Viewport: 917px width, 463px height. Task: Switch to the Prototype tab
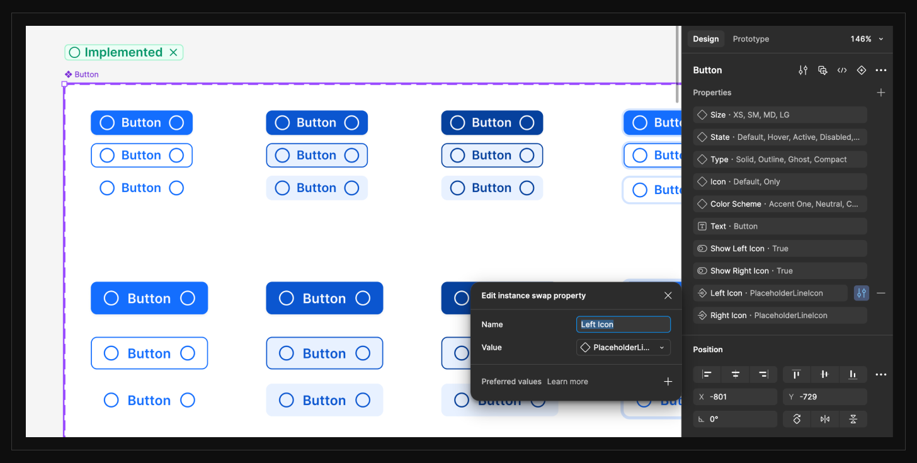pos(751,39)
